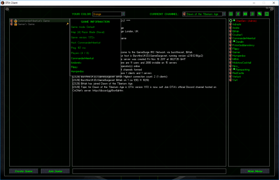
Task: Expand the Your Color dropdown arrow
Action: click(124, 14)
